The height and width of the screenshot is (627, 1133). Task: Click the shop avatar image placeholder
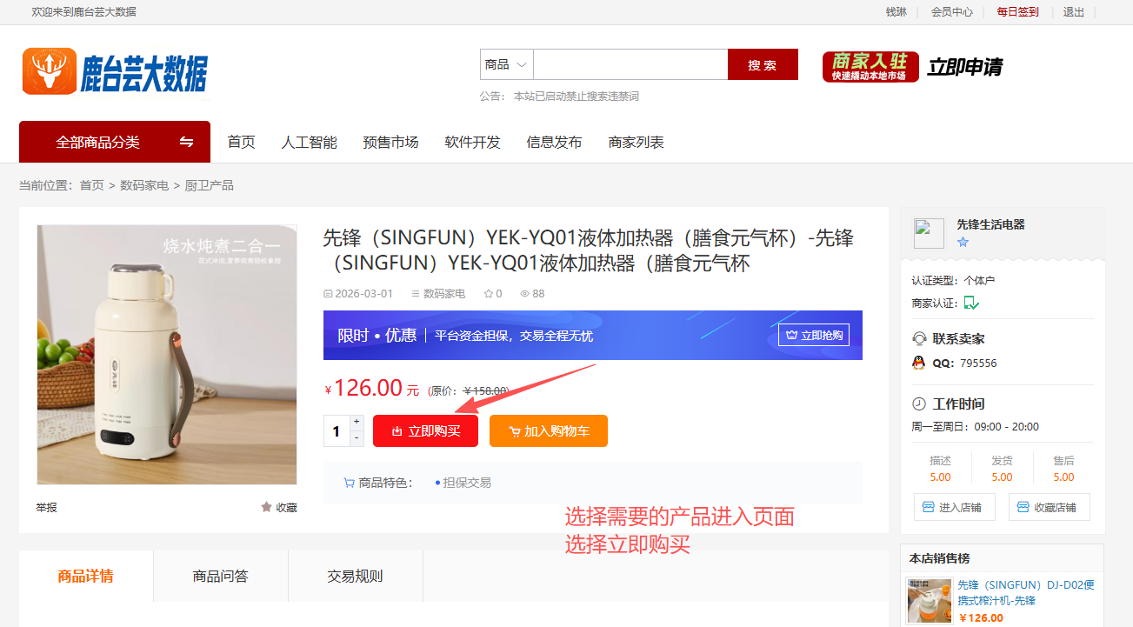point(929,234)
